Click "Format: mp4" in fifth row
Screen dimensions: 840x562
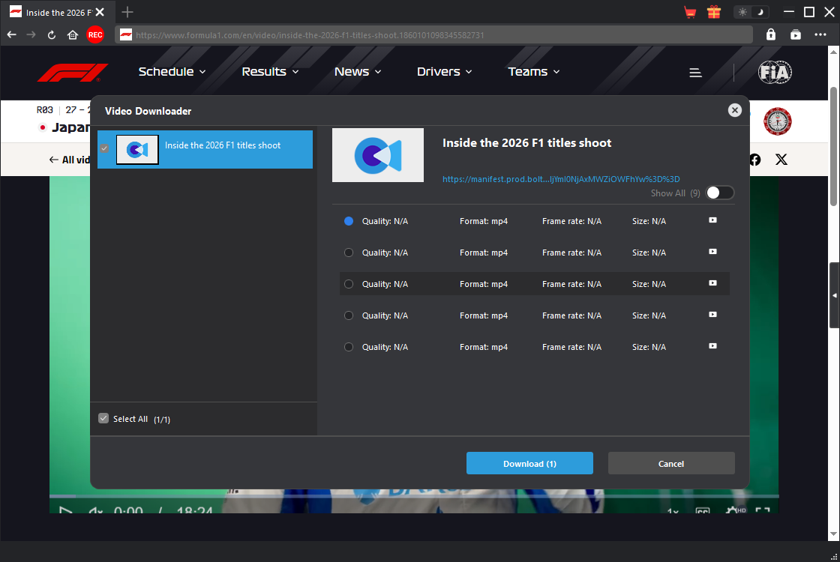click(484, 348)
